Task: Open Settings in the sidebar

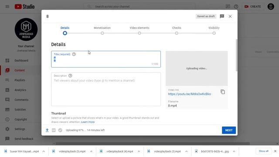Action: point(20,129)
